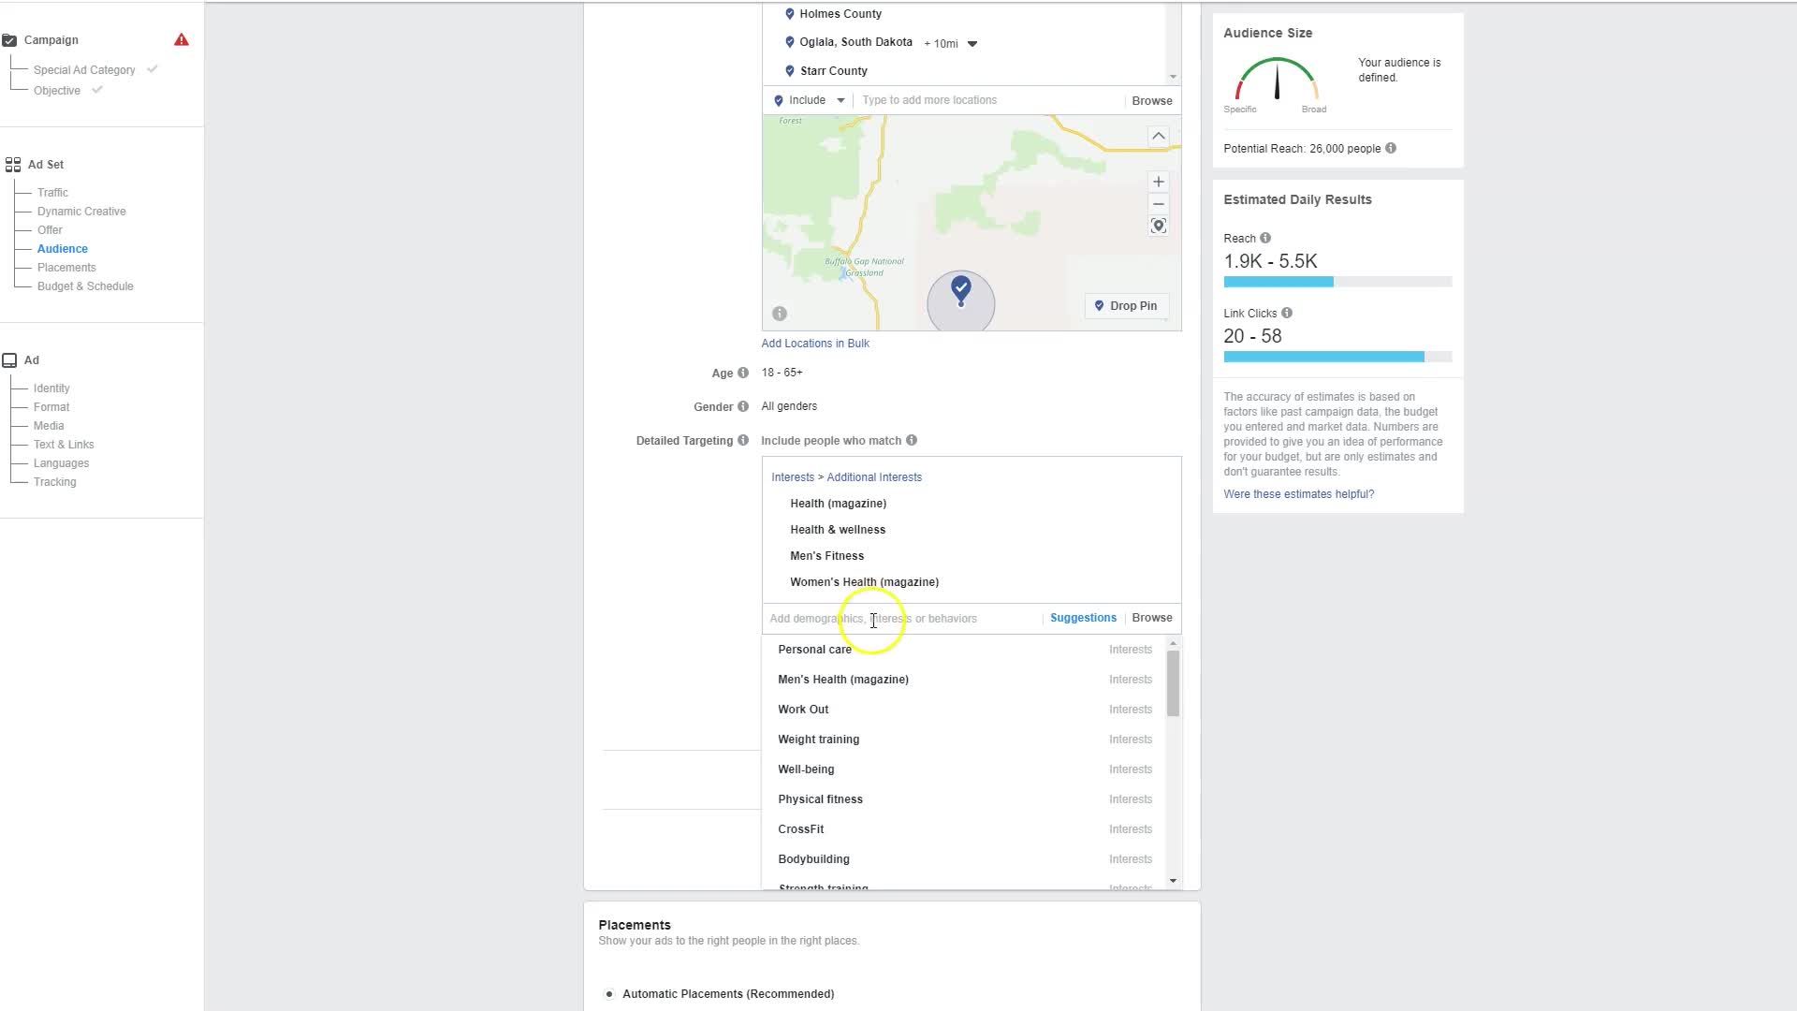Click the map zoom out minus button
The image size is (1797, 1011).
coord(1158,204)
